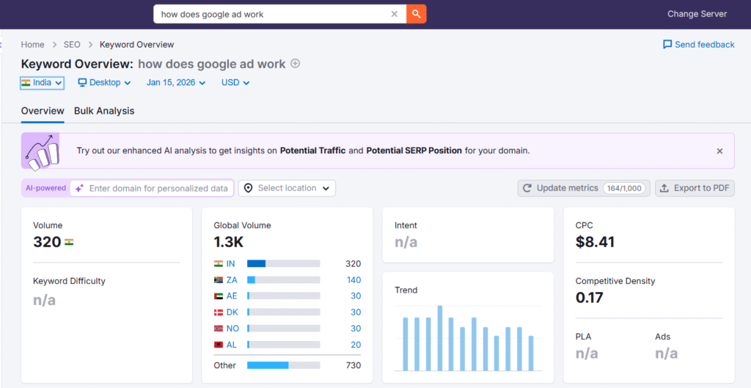This screenshot has height=388, width=751.
Task: Click the Norway flag in the NO row
Action: 219,329
